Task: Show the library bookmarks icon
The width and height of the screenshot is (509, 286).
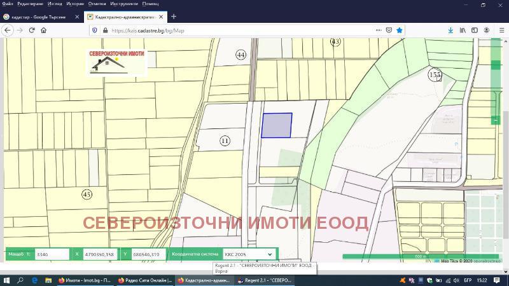Action: (463, 30)
